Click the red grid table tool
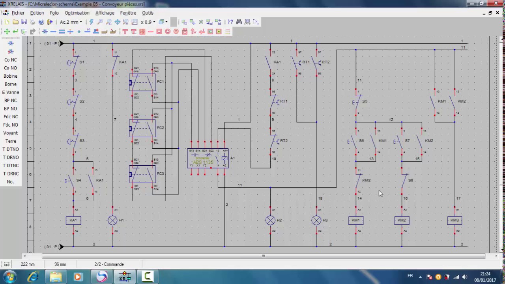This screenshot has width=505, height=284. tap(142, 32)
